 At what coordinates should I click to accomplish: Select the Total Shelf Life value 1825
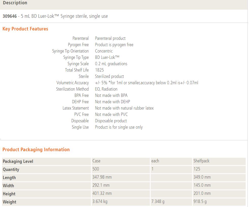coord(99,70)
